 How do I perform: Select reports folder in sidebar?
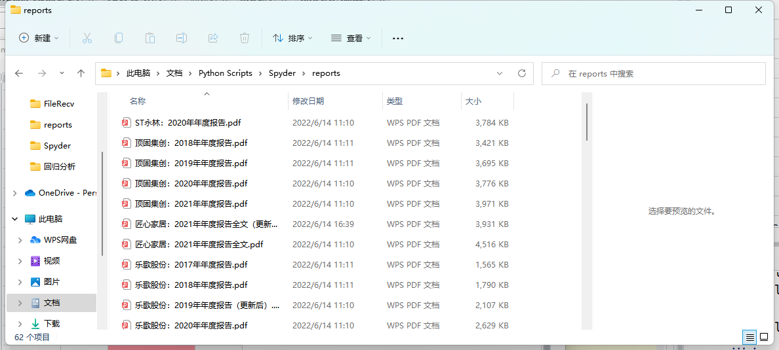click(51, 124)
